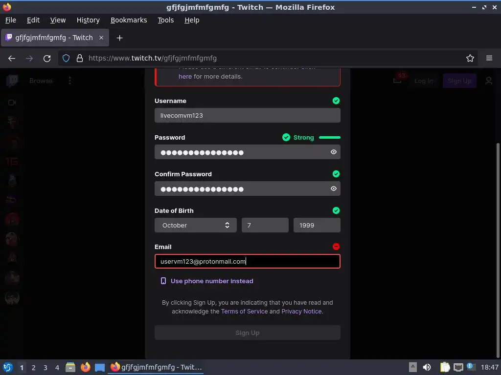Click the dimmed Browse link
501x375 pixels.
click(41, 81)
